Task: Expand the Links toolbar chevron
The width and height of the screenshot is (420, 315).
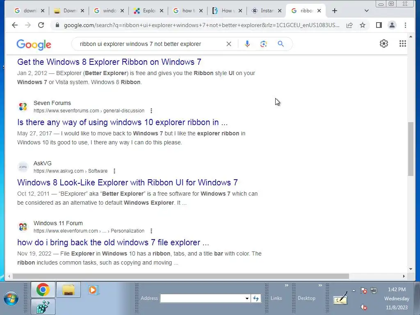Action: (286, 285)
